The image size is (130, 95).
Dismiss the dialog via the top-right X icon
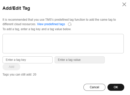coord(124,4)
